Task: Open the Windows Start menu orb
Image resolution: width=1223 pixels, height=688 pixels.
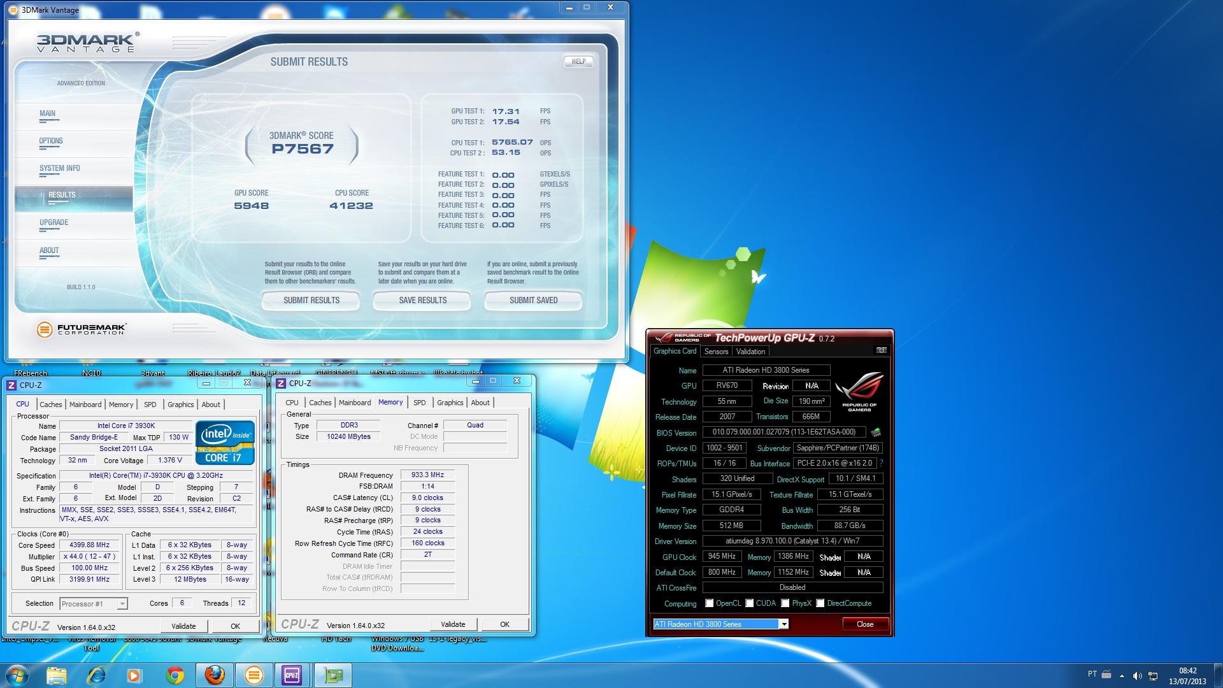Action: [x=17, y=675]
